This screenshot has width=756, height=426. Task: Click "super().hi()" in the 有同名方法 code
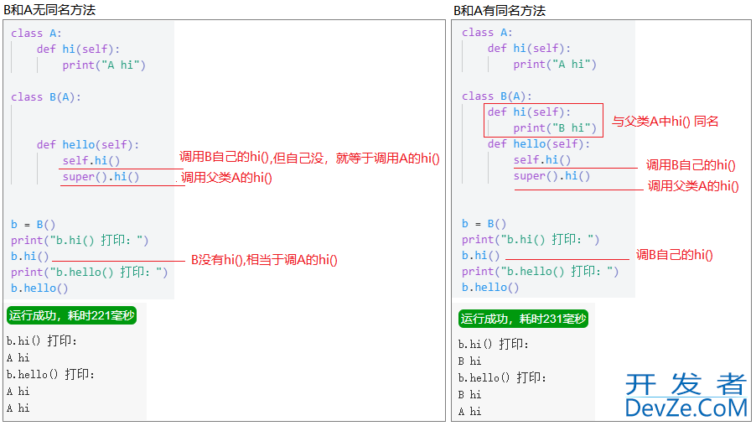551,175
